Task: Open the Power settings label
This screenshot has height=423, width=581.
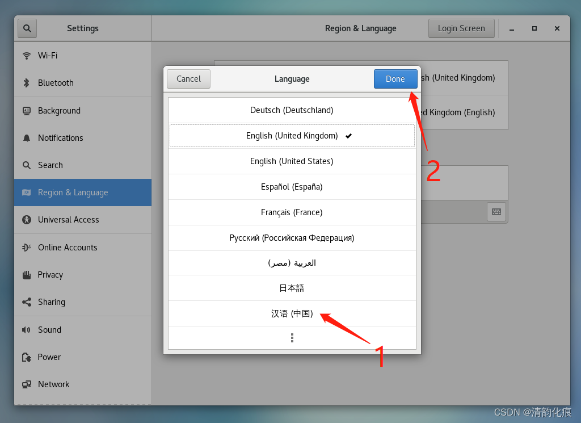Action: tap(49, 357)
